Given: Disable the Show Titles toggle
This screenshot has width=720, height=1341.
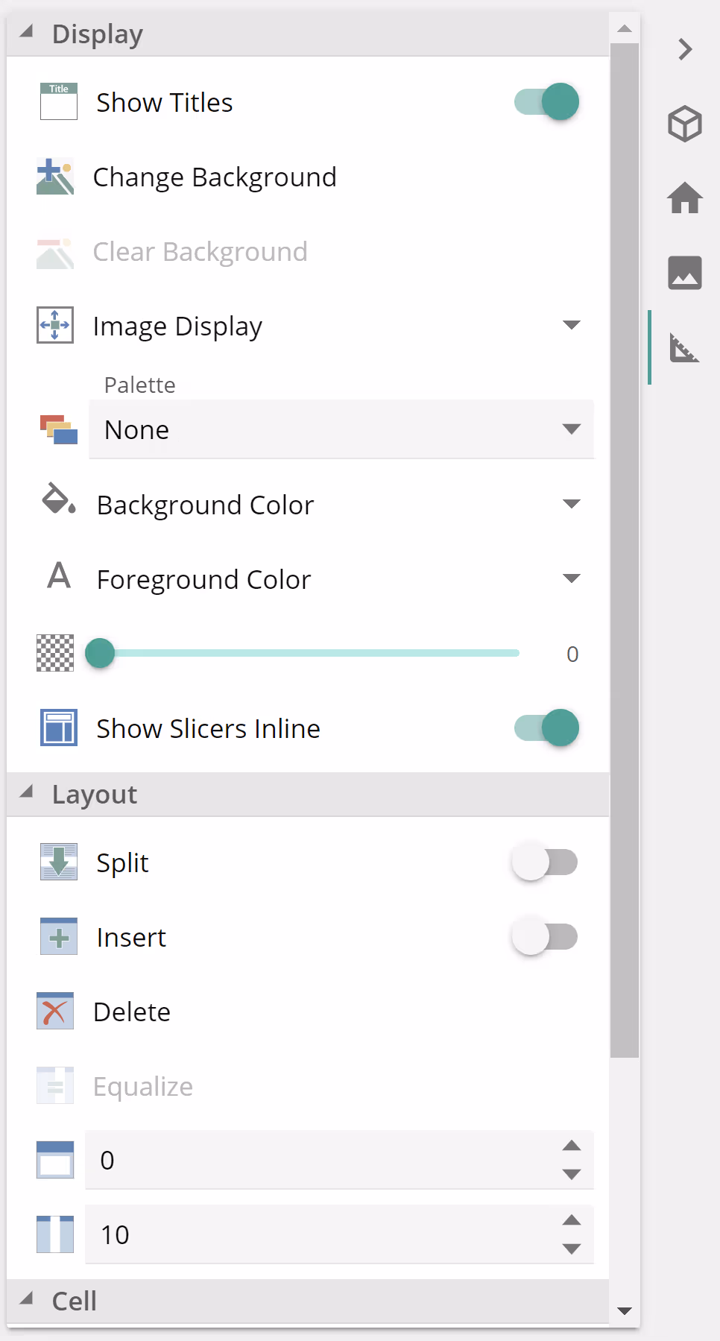Looking at the screenshot, I should coord(546,102).
